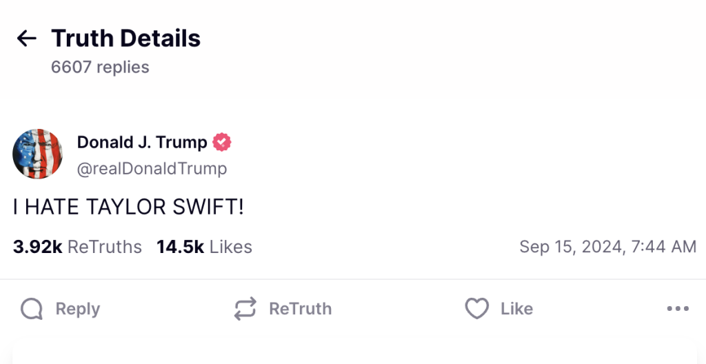Click the Truth Details heading
This screenshot has width=706, height=364.
coord(125,39)
